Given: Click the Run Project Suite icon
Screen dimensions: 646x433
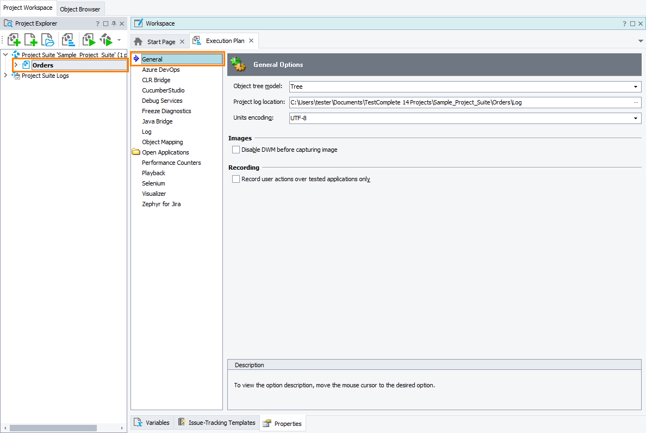Looking at the screenshot, I should click(106, 40).
